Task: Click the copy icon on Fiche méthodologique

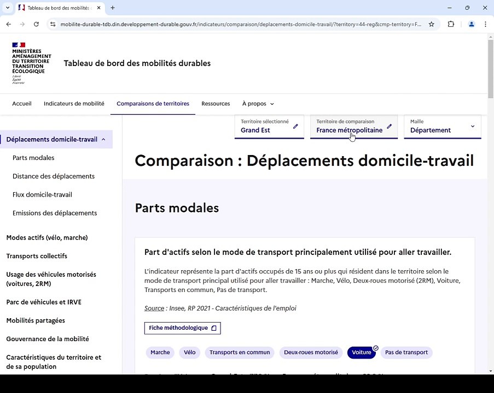Action: tap(214, 328)
